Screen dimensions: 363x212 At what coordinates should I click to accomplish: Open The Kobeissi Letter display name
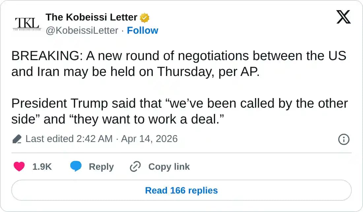click(x=91, y=17)
